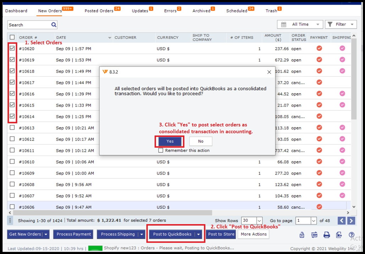The width and height of the screenshot is (365, 254).
Task: Expand the Filter dropdown
Action: [341, 24]
